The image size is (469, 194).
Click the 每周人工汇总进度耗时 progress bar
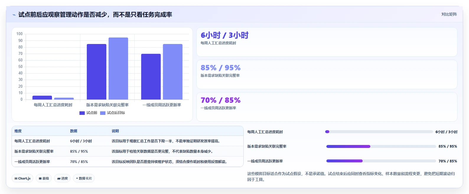[x=379, y=132]
